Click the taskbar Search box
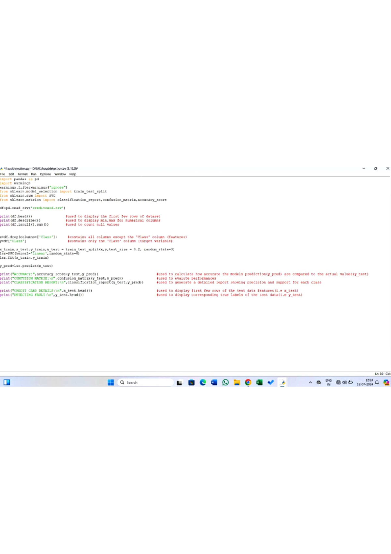Viewport: 391px width, 554px height. [x=145, y=382]
